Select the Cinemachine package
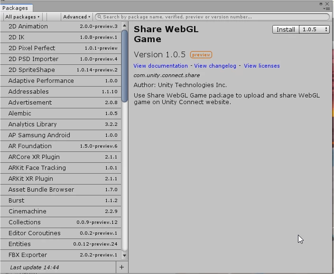Screen dimensions: 334x274 point(61,212)
